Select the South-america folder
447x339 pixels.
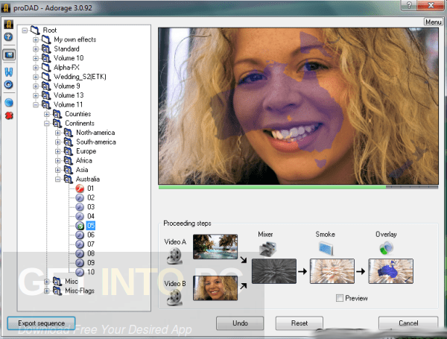coord(96,142)
